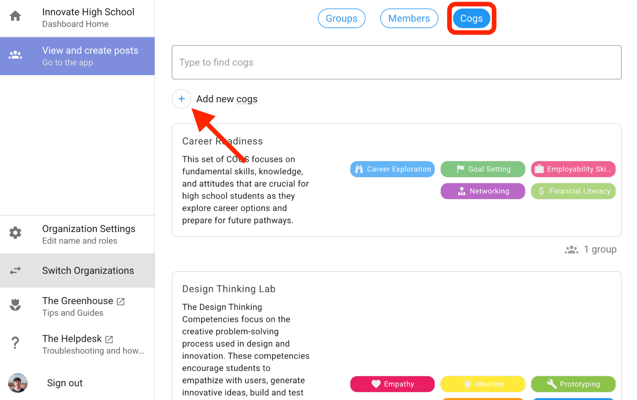The width and height of the screenshot is (637, 400).
Task: Click the Type to find cogs search field
Action: pos(396,62)
